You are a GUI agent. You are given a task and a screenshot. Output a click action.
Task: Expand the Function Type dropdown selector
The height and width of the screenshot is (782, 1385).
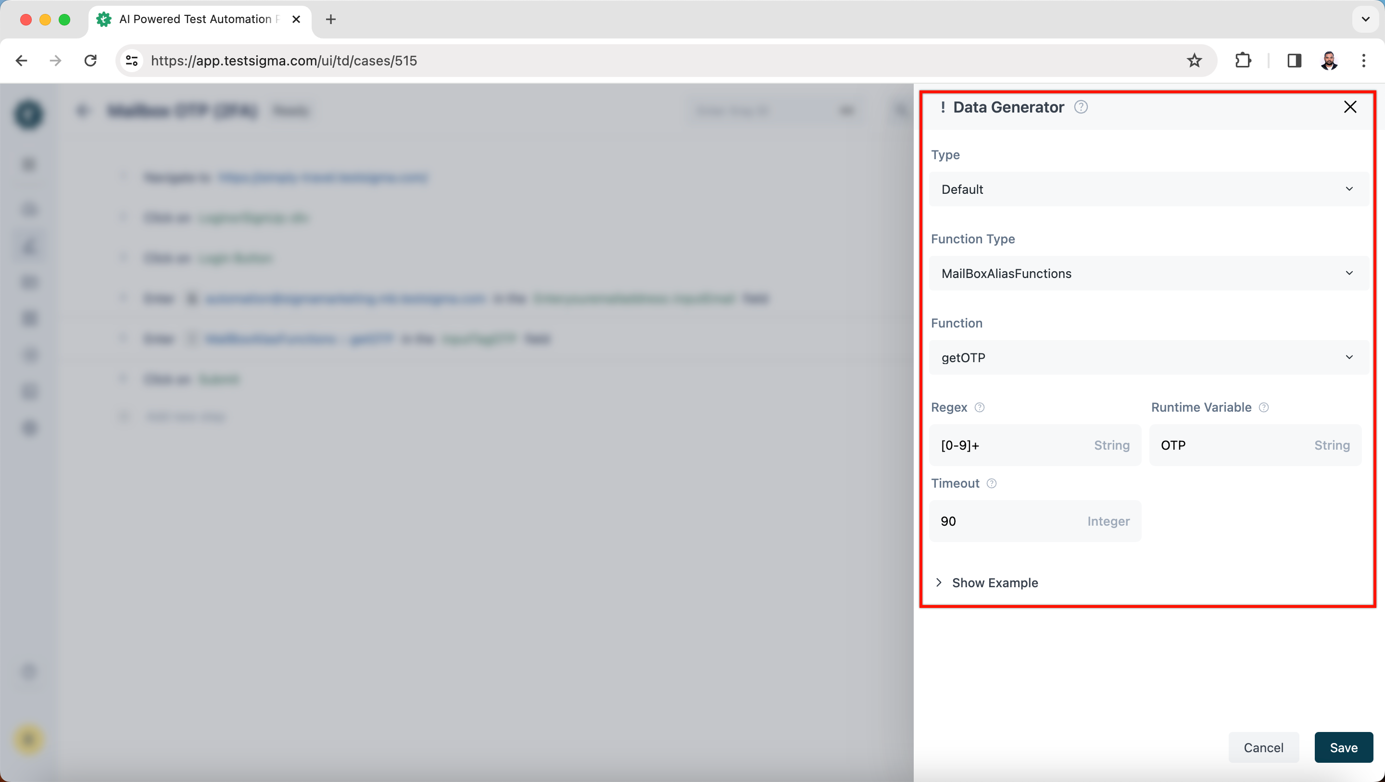tap(1146, 273)
